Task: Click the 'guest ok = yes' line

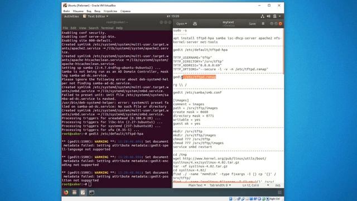Action: tap(187, 123)
